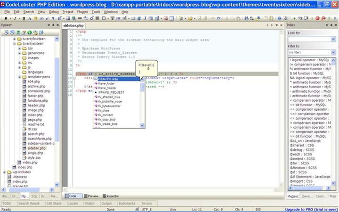Open the File menu
339x212 pixels.
click(7, 12)
